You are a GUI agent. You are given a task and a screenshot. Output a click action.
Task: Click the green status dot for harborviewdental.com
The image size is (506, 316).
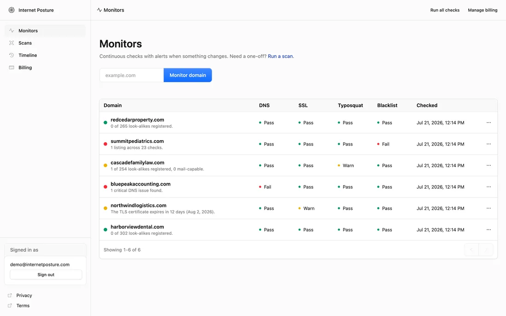[x=105, y=230]
